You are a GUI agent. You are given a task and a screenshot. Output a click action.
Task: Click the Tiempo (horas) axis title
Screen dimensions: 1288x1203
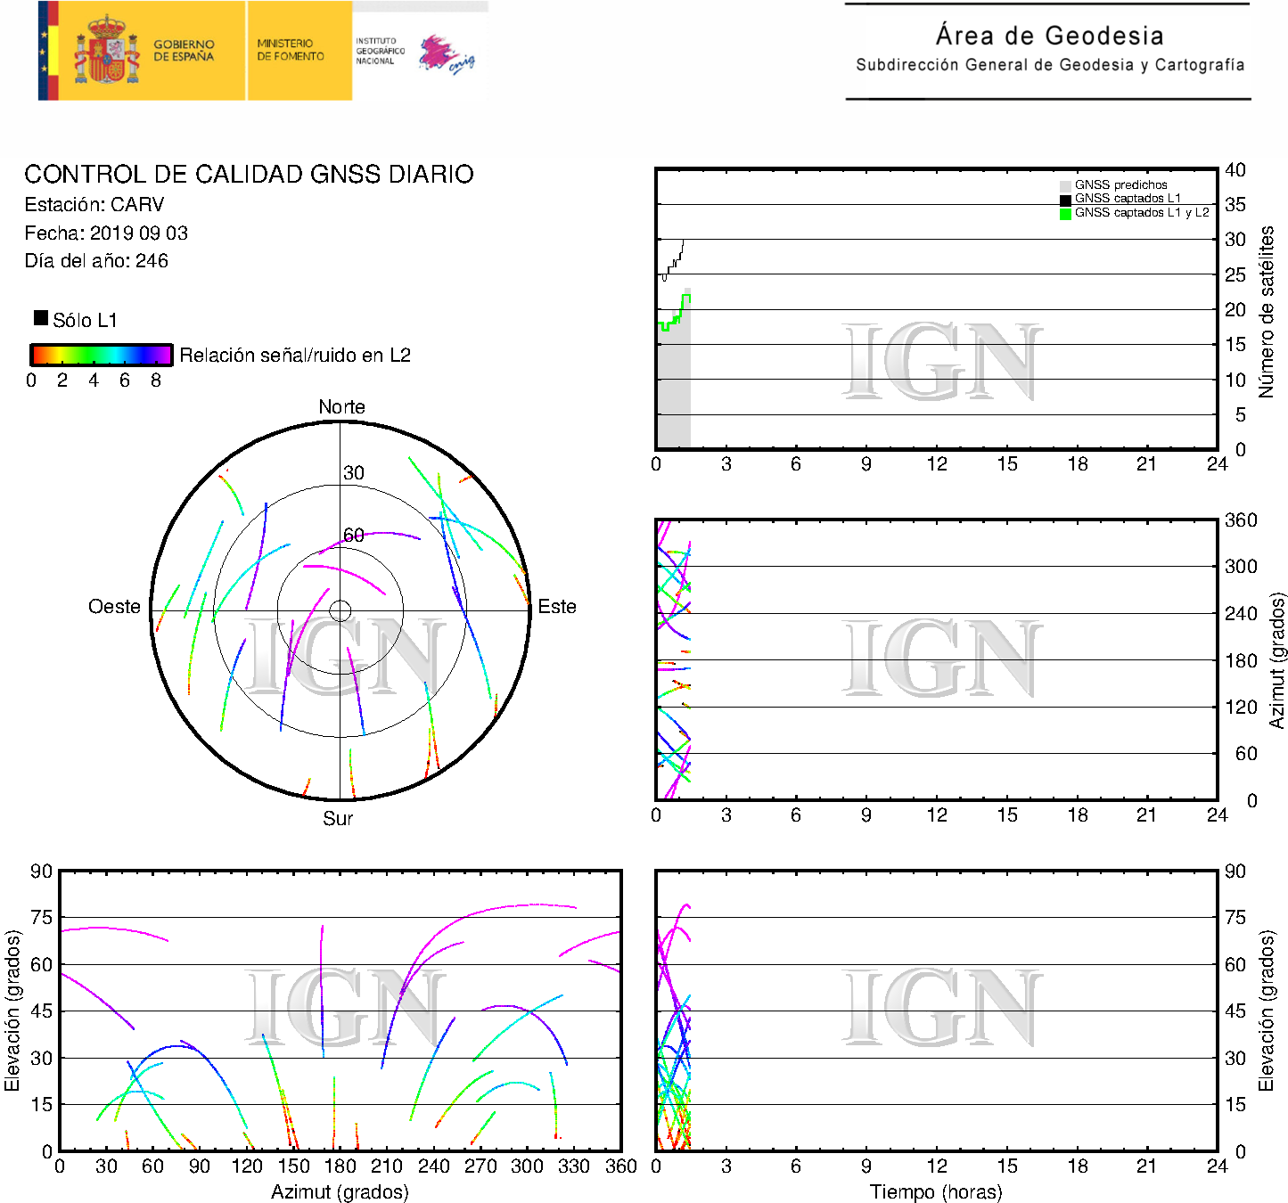(936, 1191)
